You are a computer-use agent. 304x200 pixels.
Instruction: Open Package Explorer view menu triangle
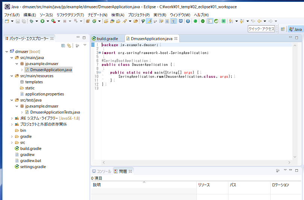(85, 45)
